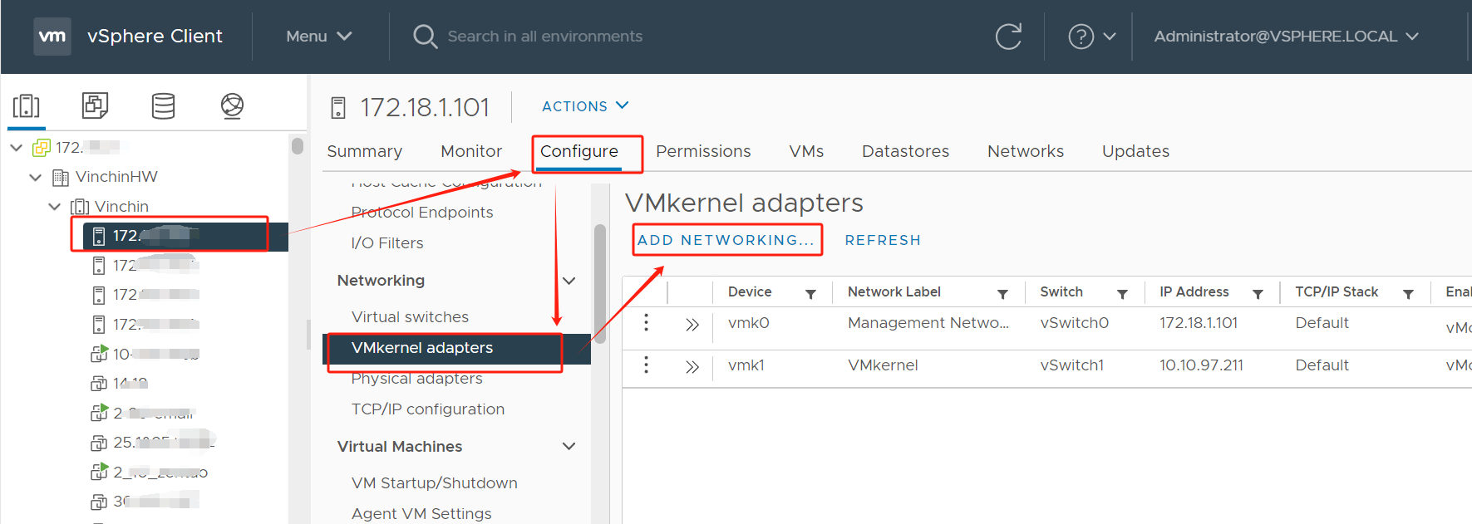
Task: Click the Vinchin cluster icon
Action: coord(80,207)
